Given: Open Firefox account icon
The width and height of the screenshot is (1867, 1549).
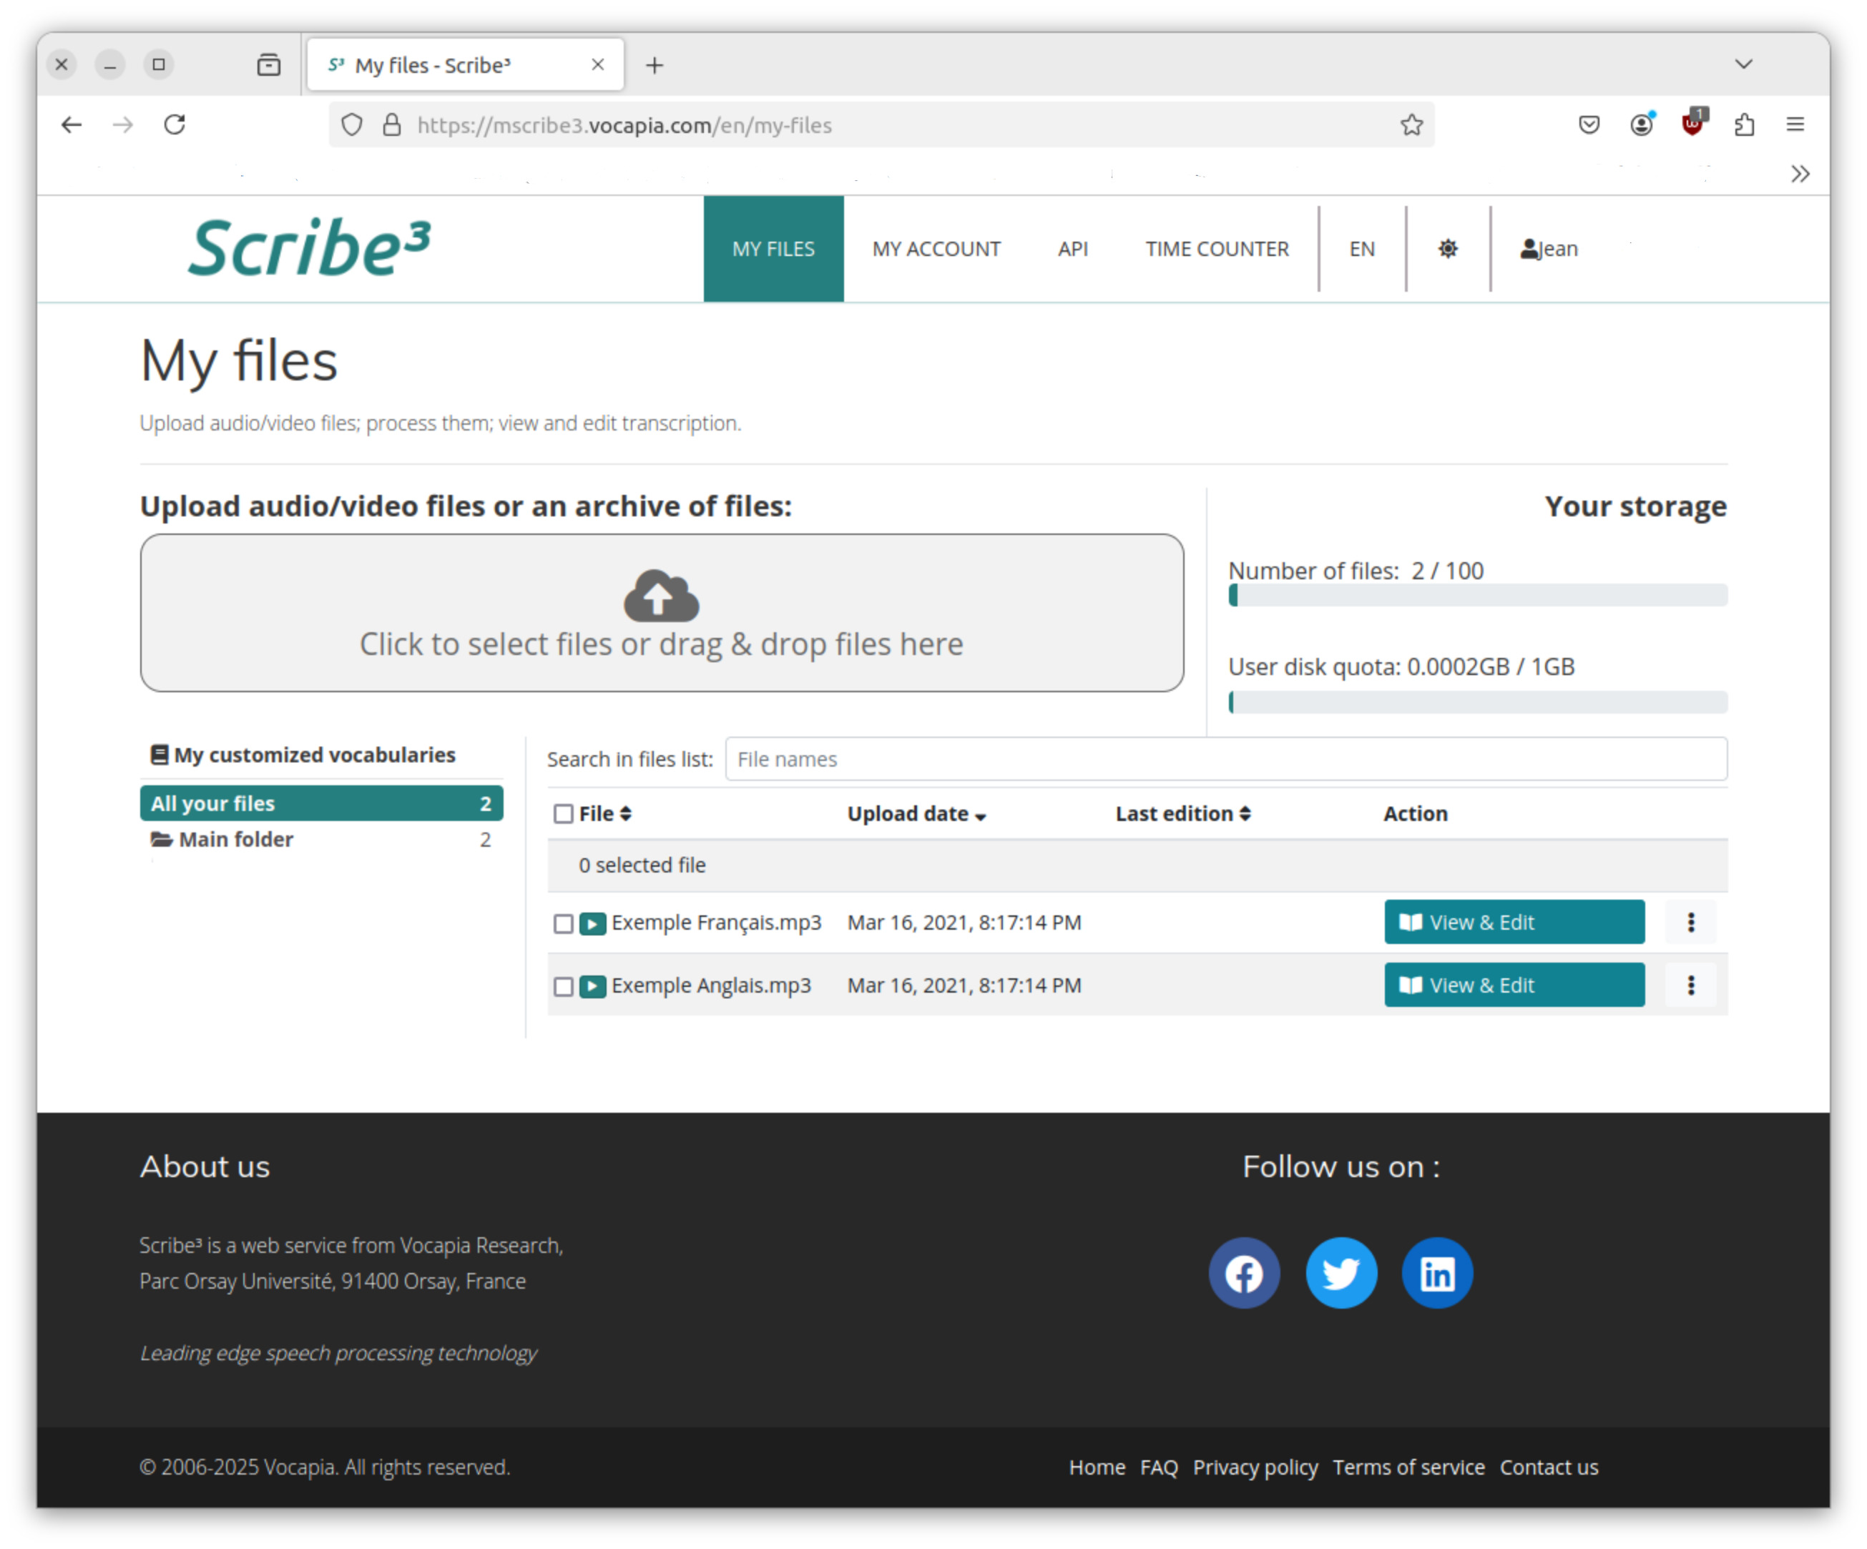Looking at the screenshot, I should click(x=1641, y=124).
